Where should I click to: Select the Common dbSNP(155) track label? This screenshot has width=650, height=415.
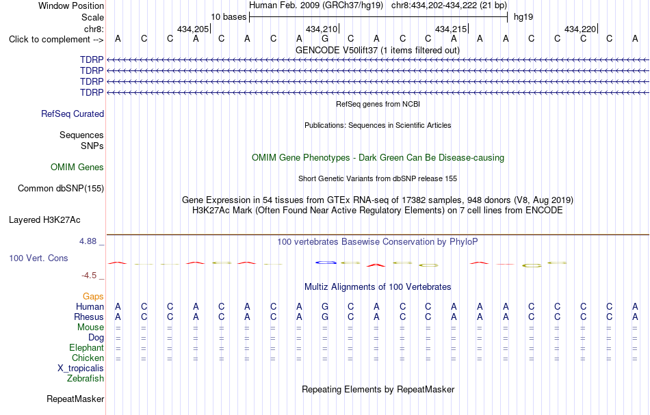point(61,189)
